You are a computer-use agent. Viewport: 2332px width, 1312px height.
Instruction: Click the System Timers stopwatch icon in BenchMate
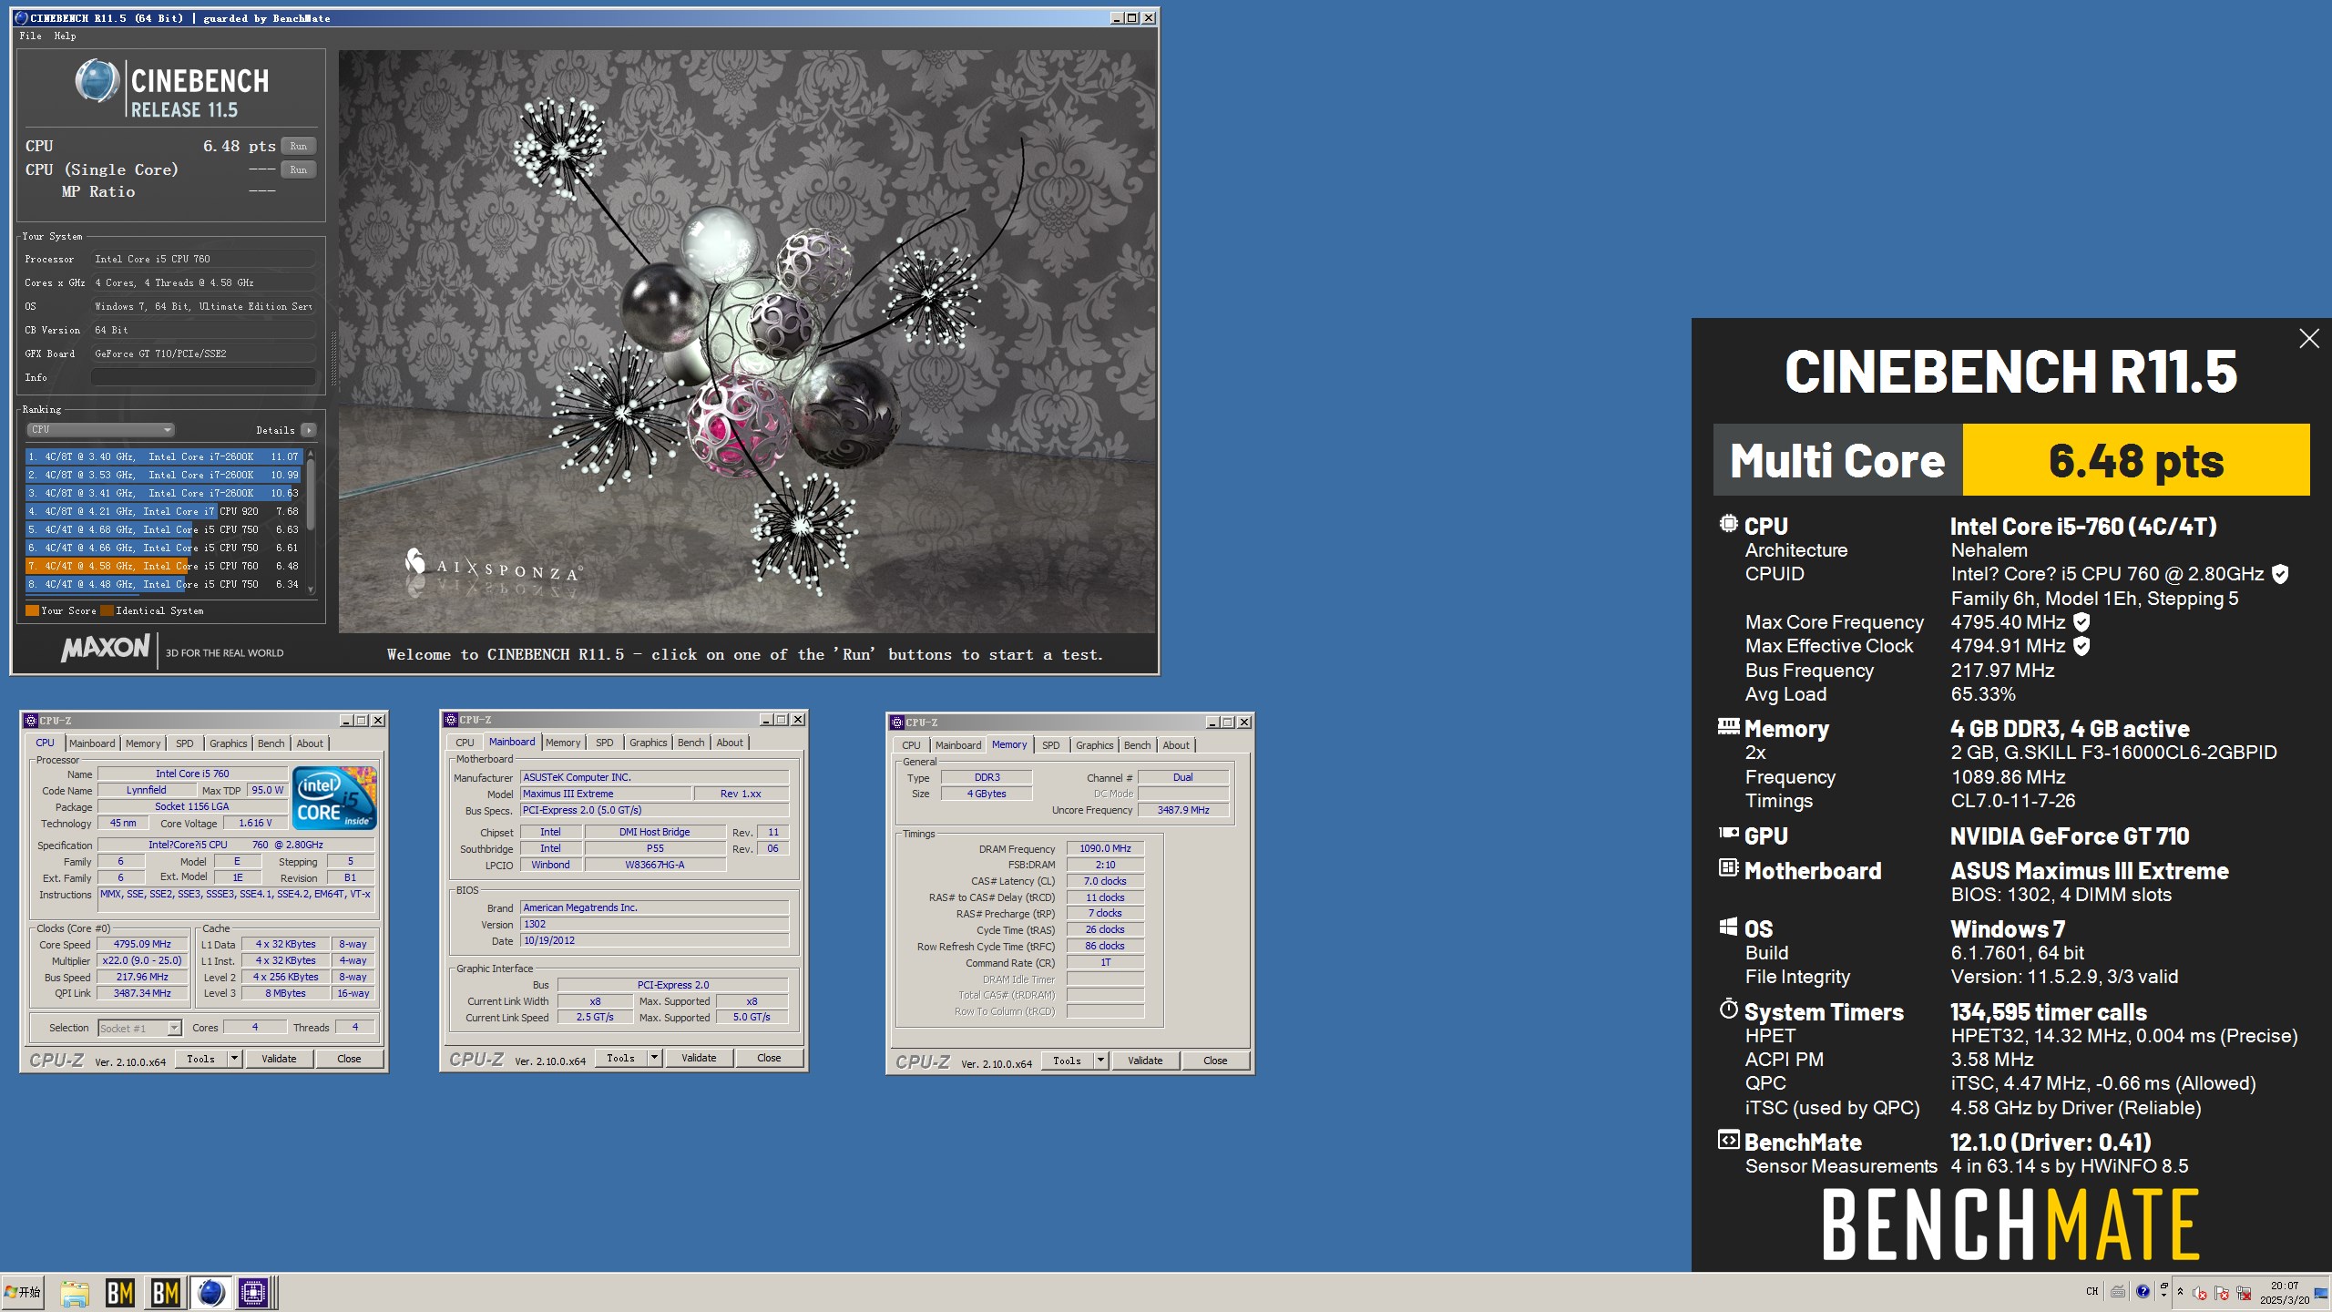point(1728,1010)
